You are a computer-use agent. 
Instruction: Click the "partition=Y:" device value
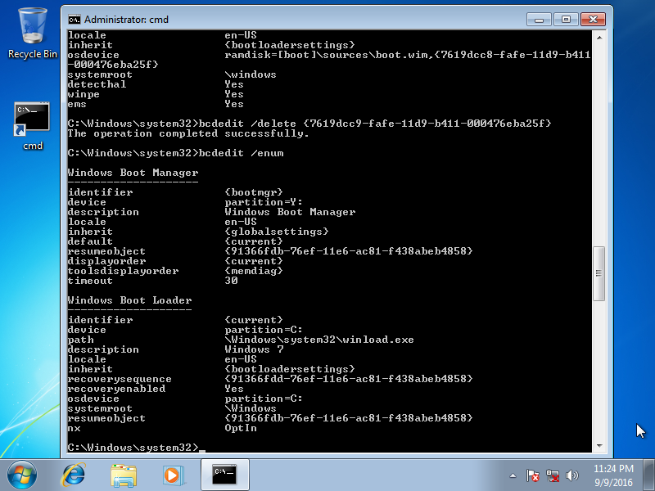[264, 202]
